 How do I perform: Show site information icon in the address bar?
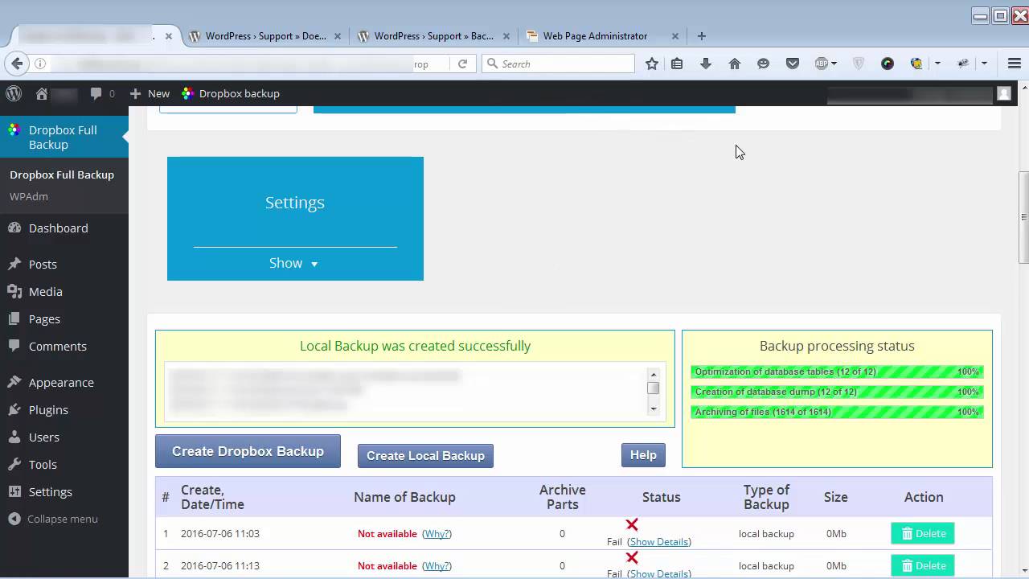[x=40, y=64]
